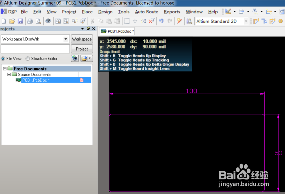Open the devices view (layered chip icon)

[x=48, y=21]
